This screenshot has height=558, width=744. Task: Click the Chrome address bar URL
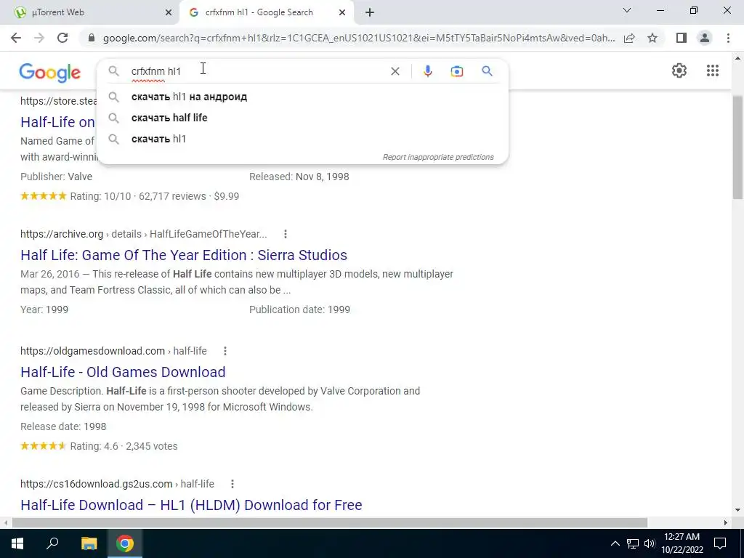tap(359, 38)
